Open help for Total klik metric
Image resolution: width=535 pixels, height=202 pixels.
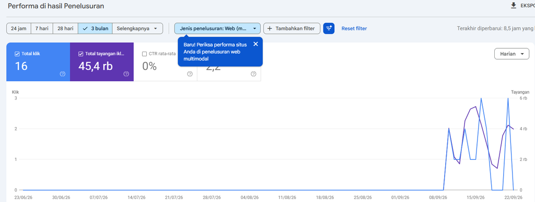coord(63,74)
